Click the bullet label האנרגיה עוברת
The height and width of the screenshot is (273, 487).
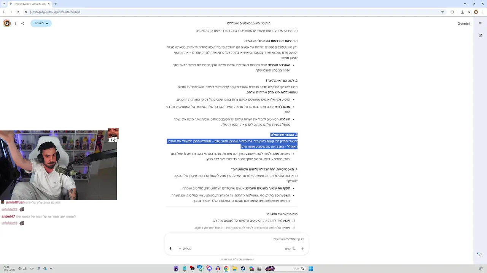tap(279, 65)
